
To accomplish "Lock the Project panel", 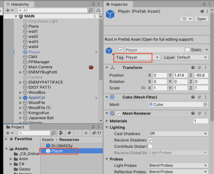I will (x=93, y=127).
